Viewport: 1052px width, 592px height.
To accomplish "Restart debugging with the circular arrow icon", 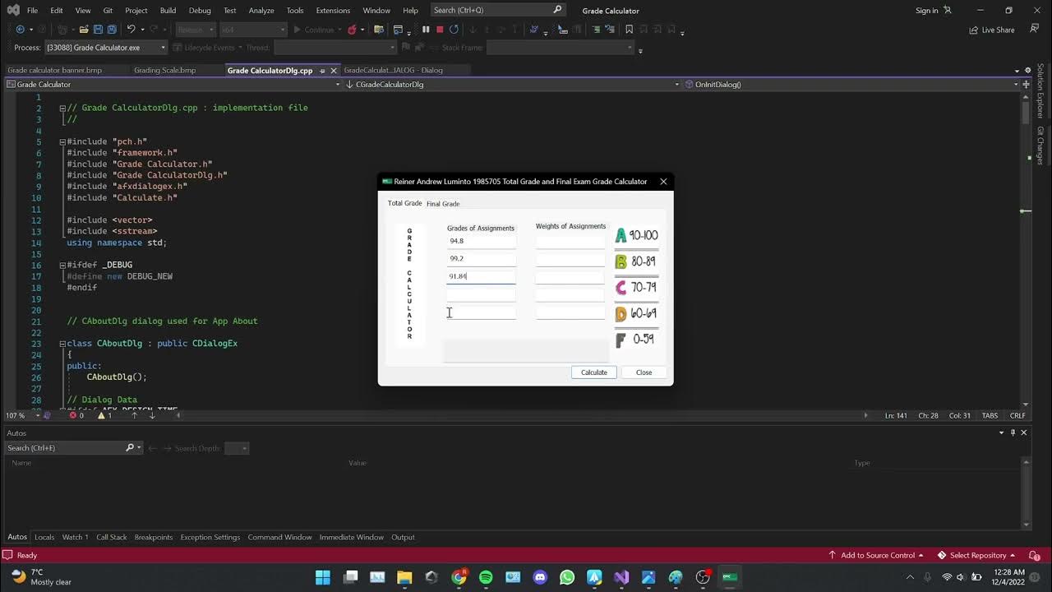I will tap(454, 30).
